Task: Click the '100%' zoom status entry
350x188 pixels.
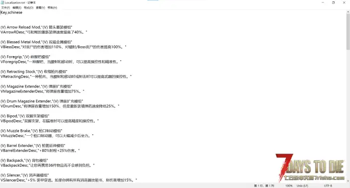Action: [288, 186]
